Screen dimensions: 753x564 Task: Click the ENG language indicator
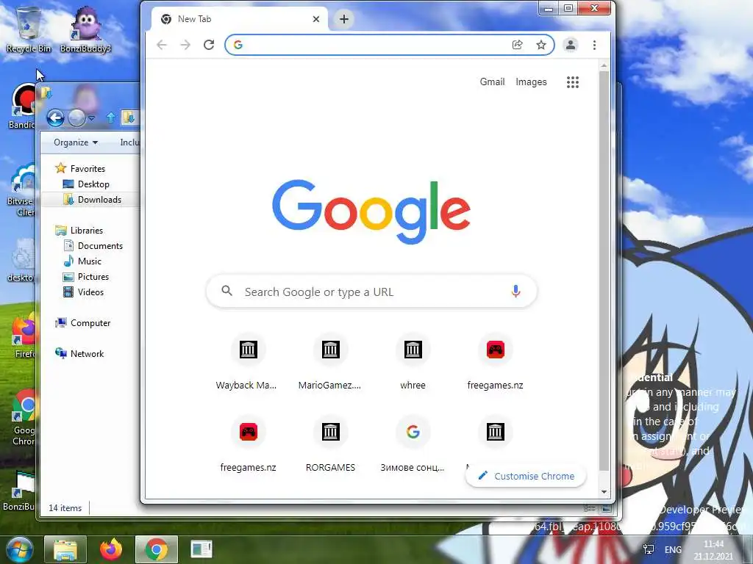coord(673,549)
